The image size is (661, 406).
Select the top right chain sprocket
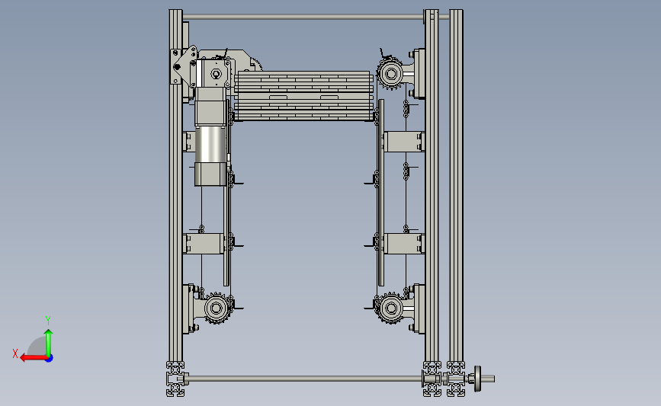point(390,74)
